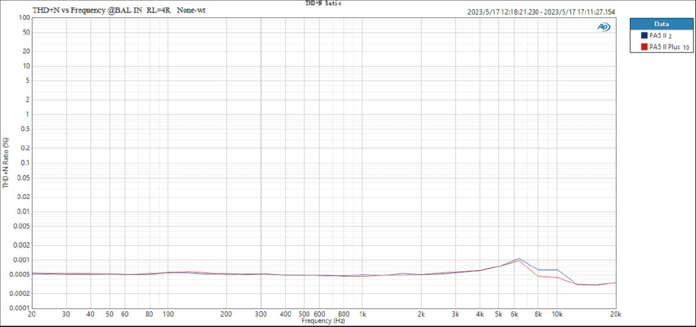
Task: Click the 20k tick on the frequency axis
Action: [x=615, y=314]
